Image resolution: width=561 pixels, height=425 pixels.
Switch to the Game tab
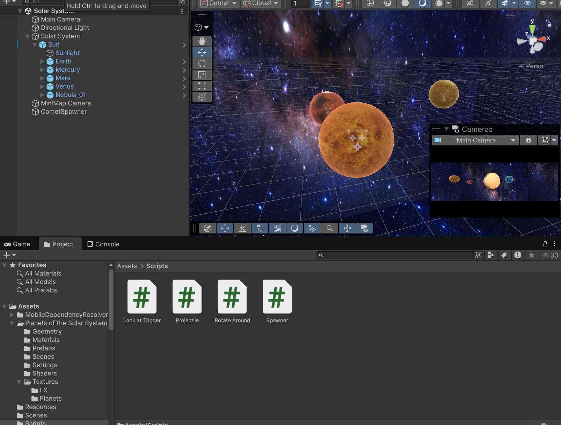point(17,244)
